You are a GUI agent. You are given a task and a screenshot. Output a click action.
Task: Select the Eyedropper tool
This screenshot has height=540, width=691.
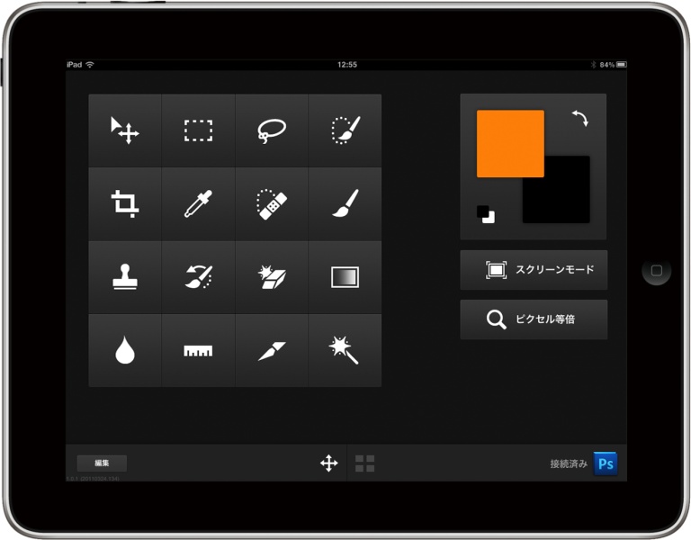coord(198,203)
